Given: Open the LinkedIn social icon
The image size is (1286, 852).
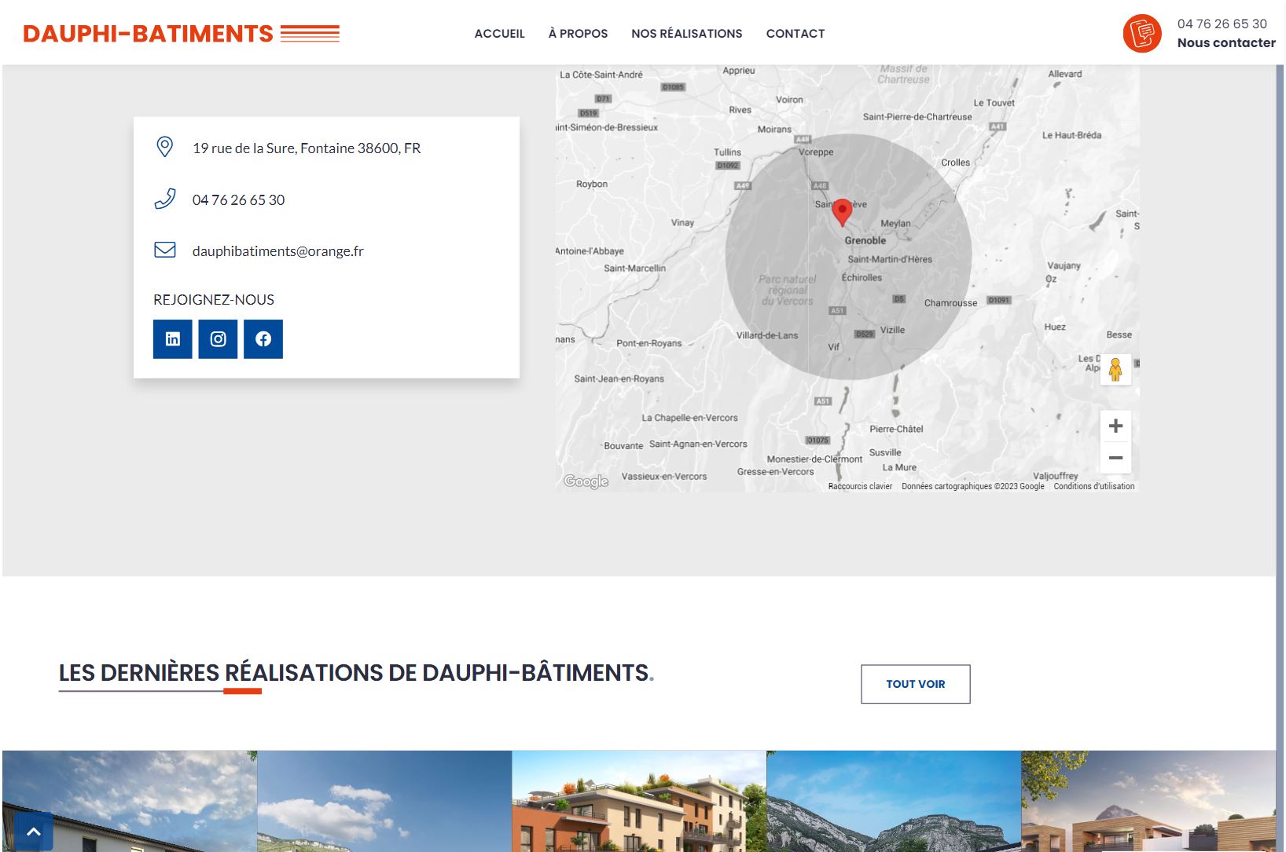Looking at the screenshot, I should pos(172,339).
